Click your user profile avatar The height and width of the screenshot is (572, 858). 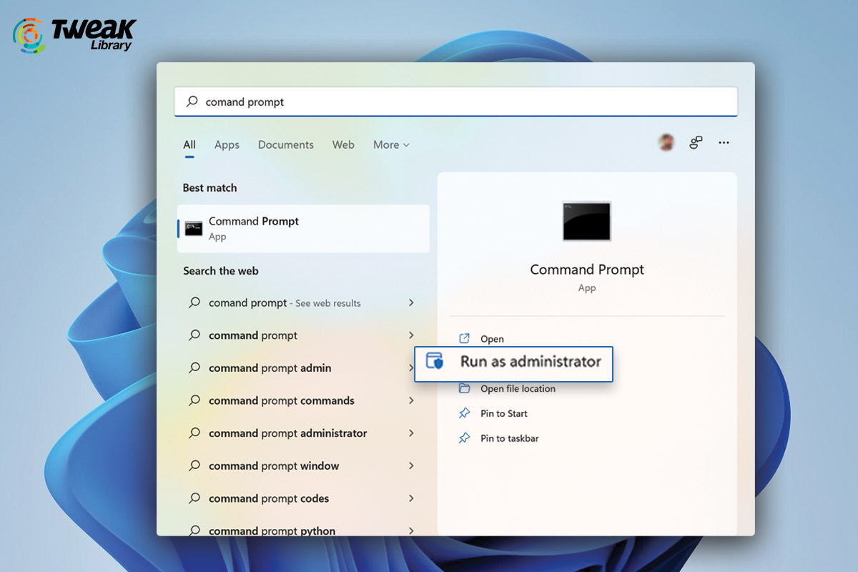click(x=666, y=142)
